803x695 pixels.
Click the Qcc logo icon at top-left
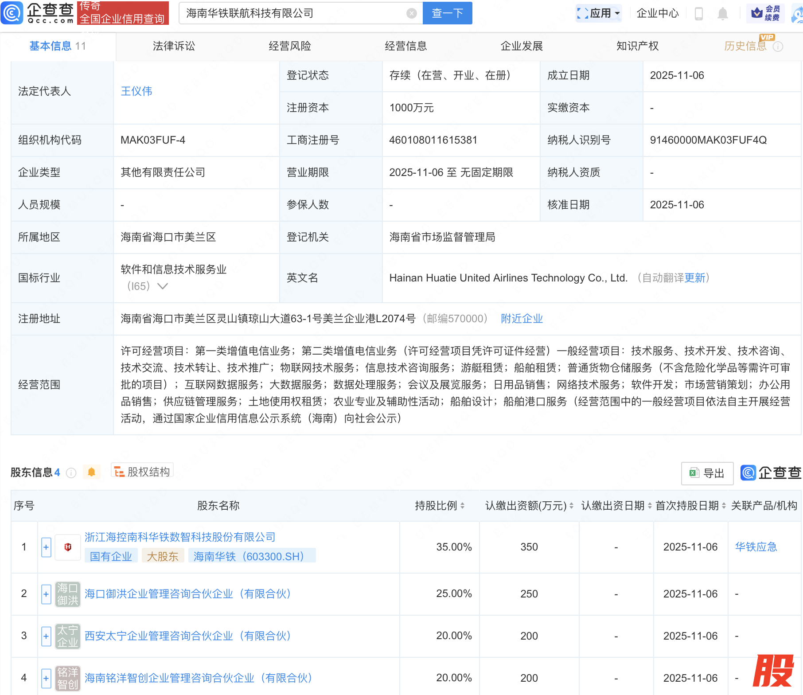click(x=12, y=13)
